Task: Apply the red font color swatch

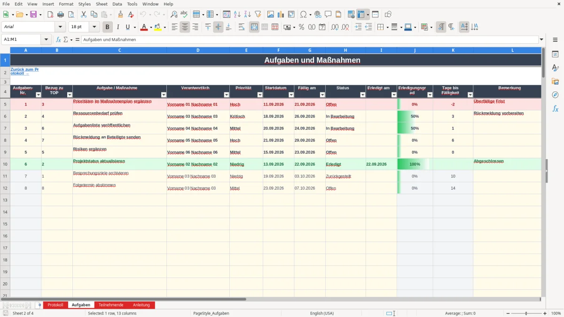Action: click(143, 27)
